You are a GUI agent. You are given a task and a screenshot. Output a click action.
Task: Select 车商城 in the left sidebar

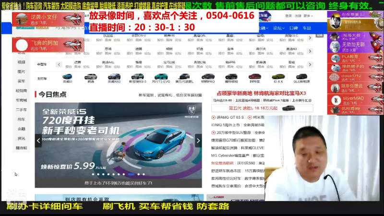(21, 100)
